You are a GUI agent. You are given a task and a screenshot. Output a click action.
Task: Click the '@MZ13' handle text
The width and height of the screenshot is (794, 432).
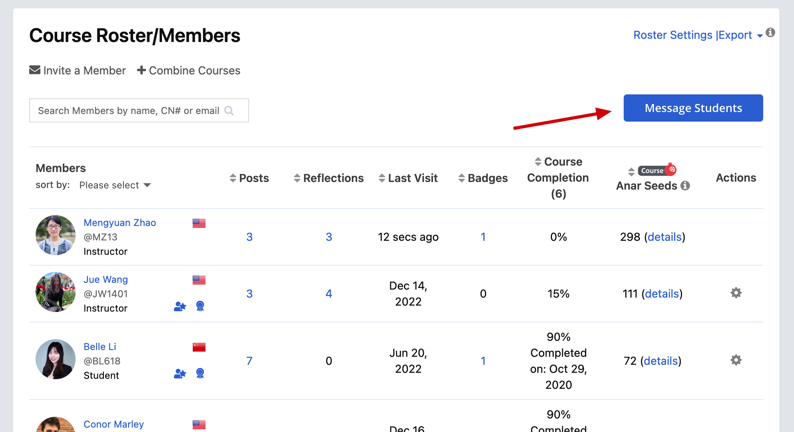(100, 237)
